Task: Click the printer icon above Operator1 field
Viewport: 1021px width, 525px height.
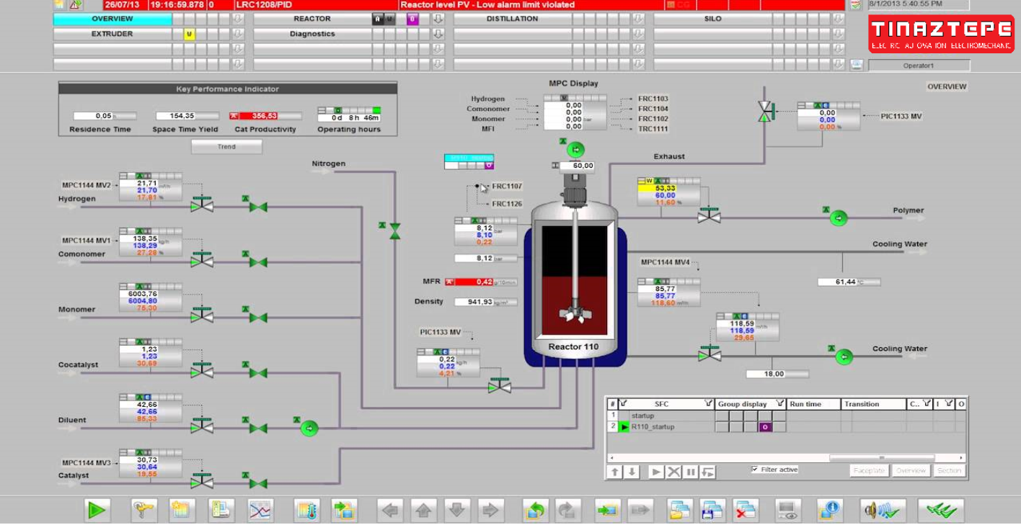Action: click(x=856, y=65)
